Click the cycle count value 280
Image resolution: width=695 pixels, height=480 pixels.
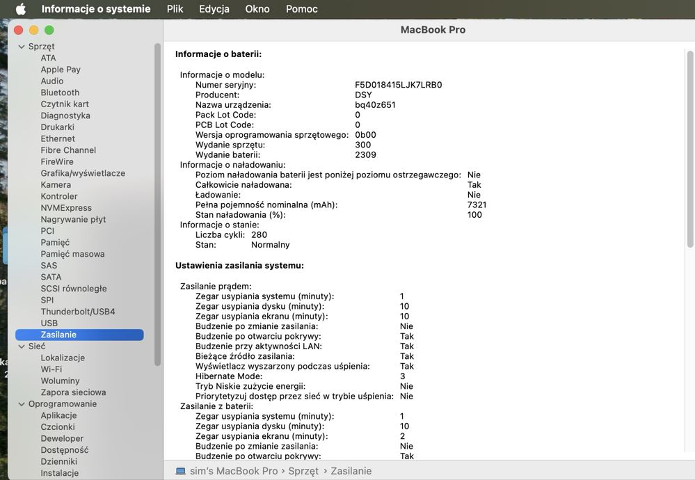point(259,235)
